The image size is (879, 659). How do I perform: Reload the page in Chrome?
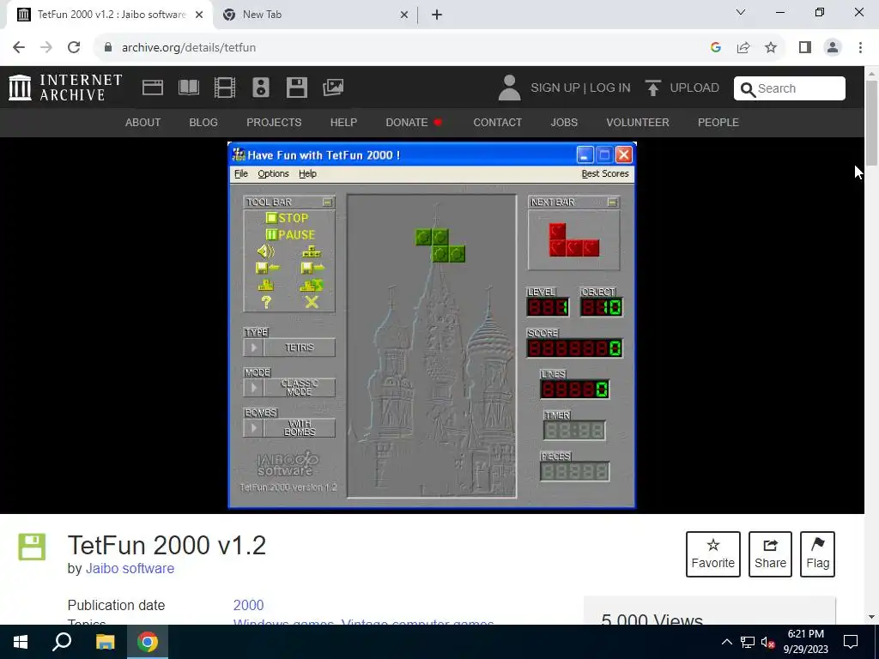tap(74, 48)
